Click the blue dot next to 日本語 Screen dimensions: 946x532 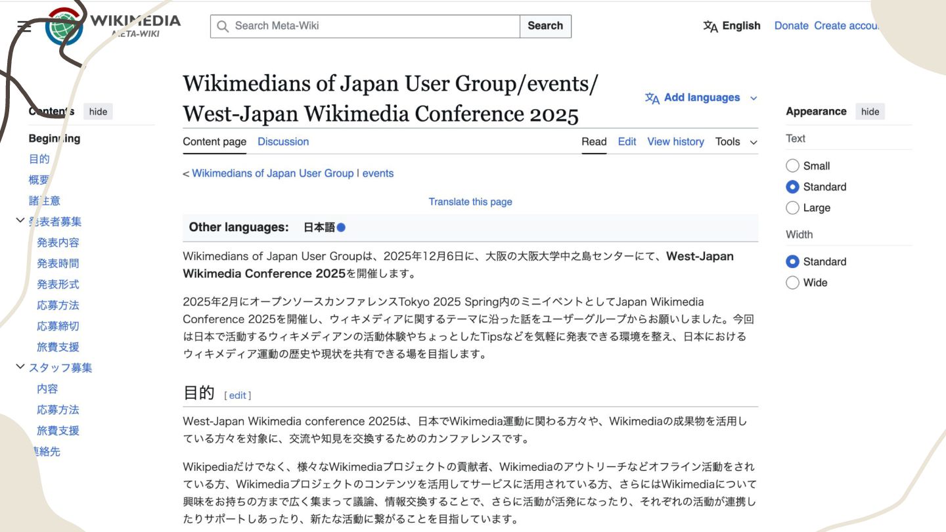tap(341, 227)
